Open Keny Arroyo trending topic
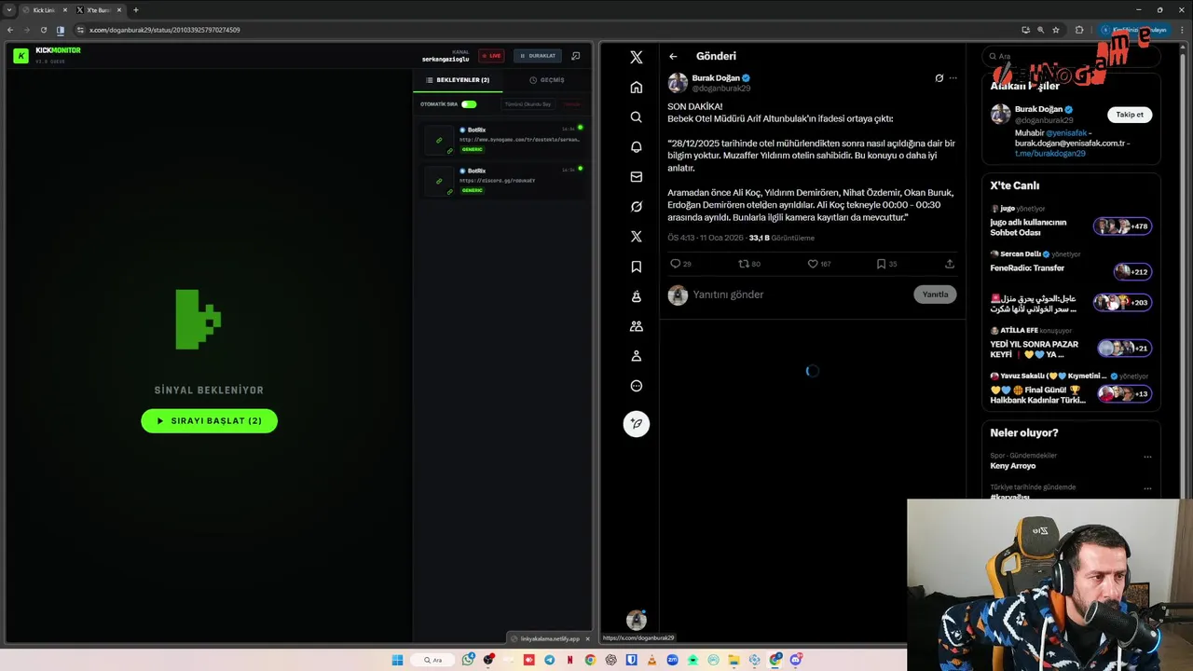1193x671 pixels. pos(1013,466)
